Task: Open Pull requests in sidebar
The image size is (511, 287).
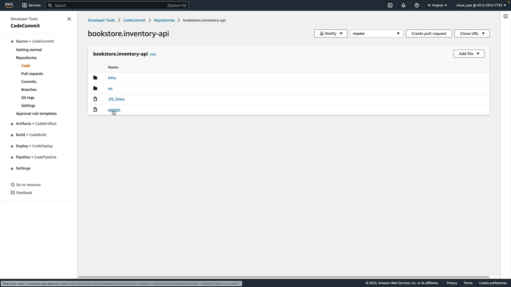Action: coord(32,74)
